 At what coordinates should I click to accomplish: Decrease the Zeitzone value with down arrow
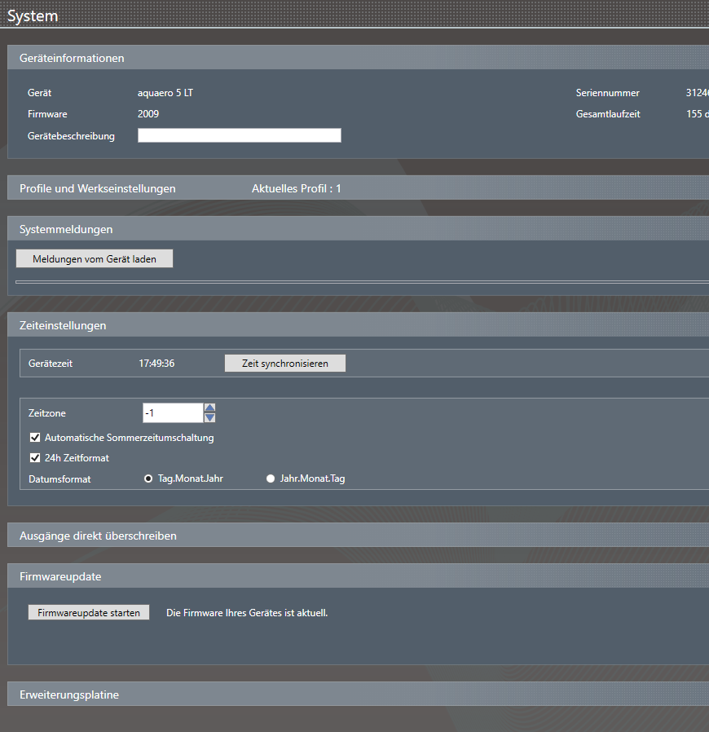[209, 418]
